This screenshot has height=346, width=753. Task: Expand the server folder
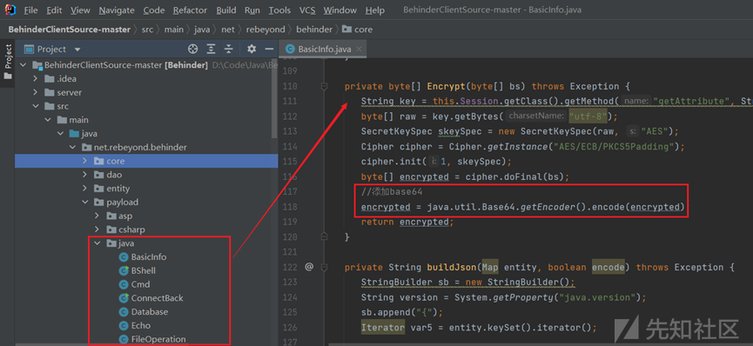coord(36,92)
